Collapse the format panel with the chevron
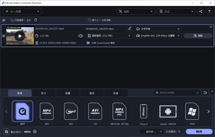The width and height of the screenshot is (215, 137). coord(212,91)
